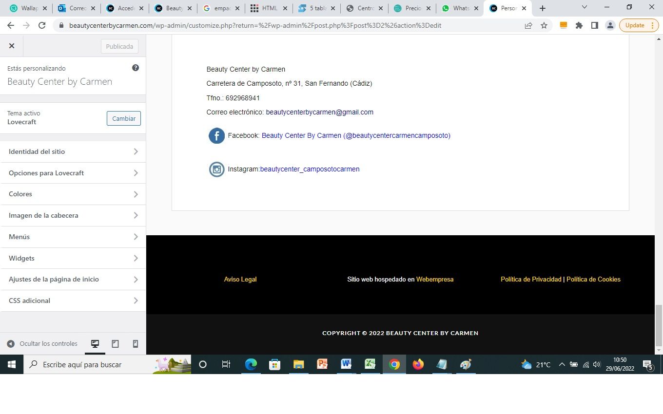Share this page via share icon
This screenshot has width=663, height=414.
coord(528,25)
